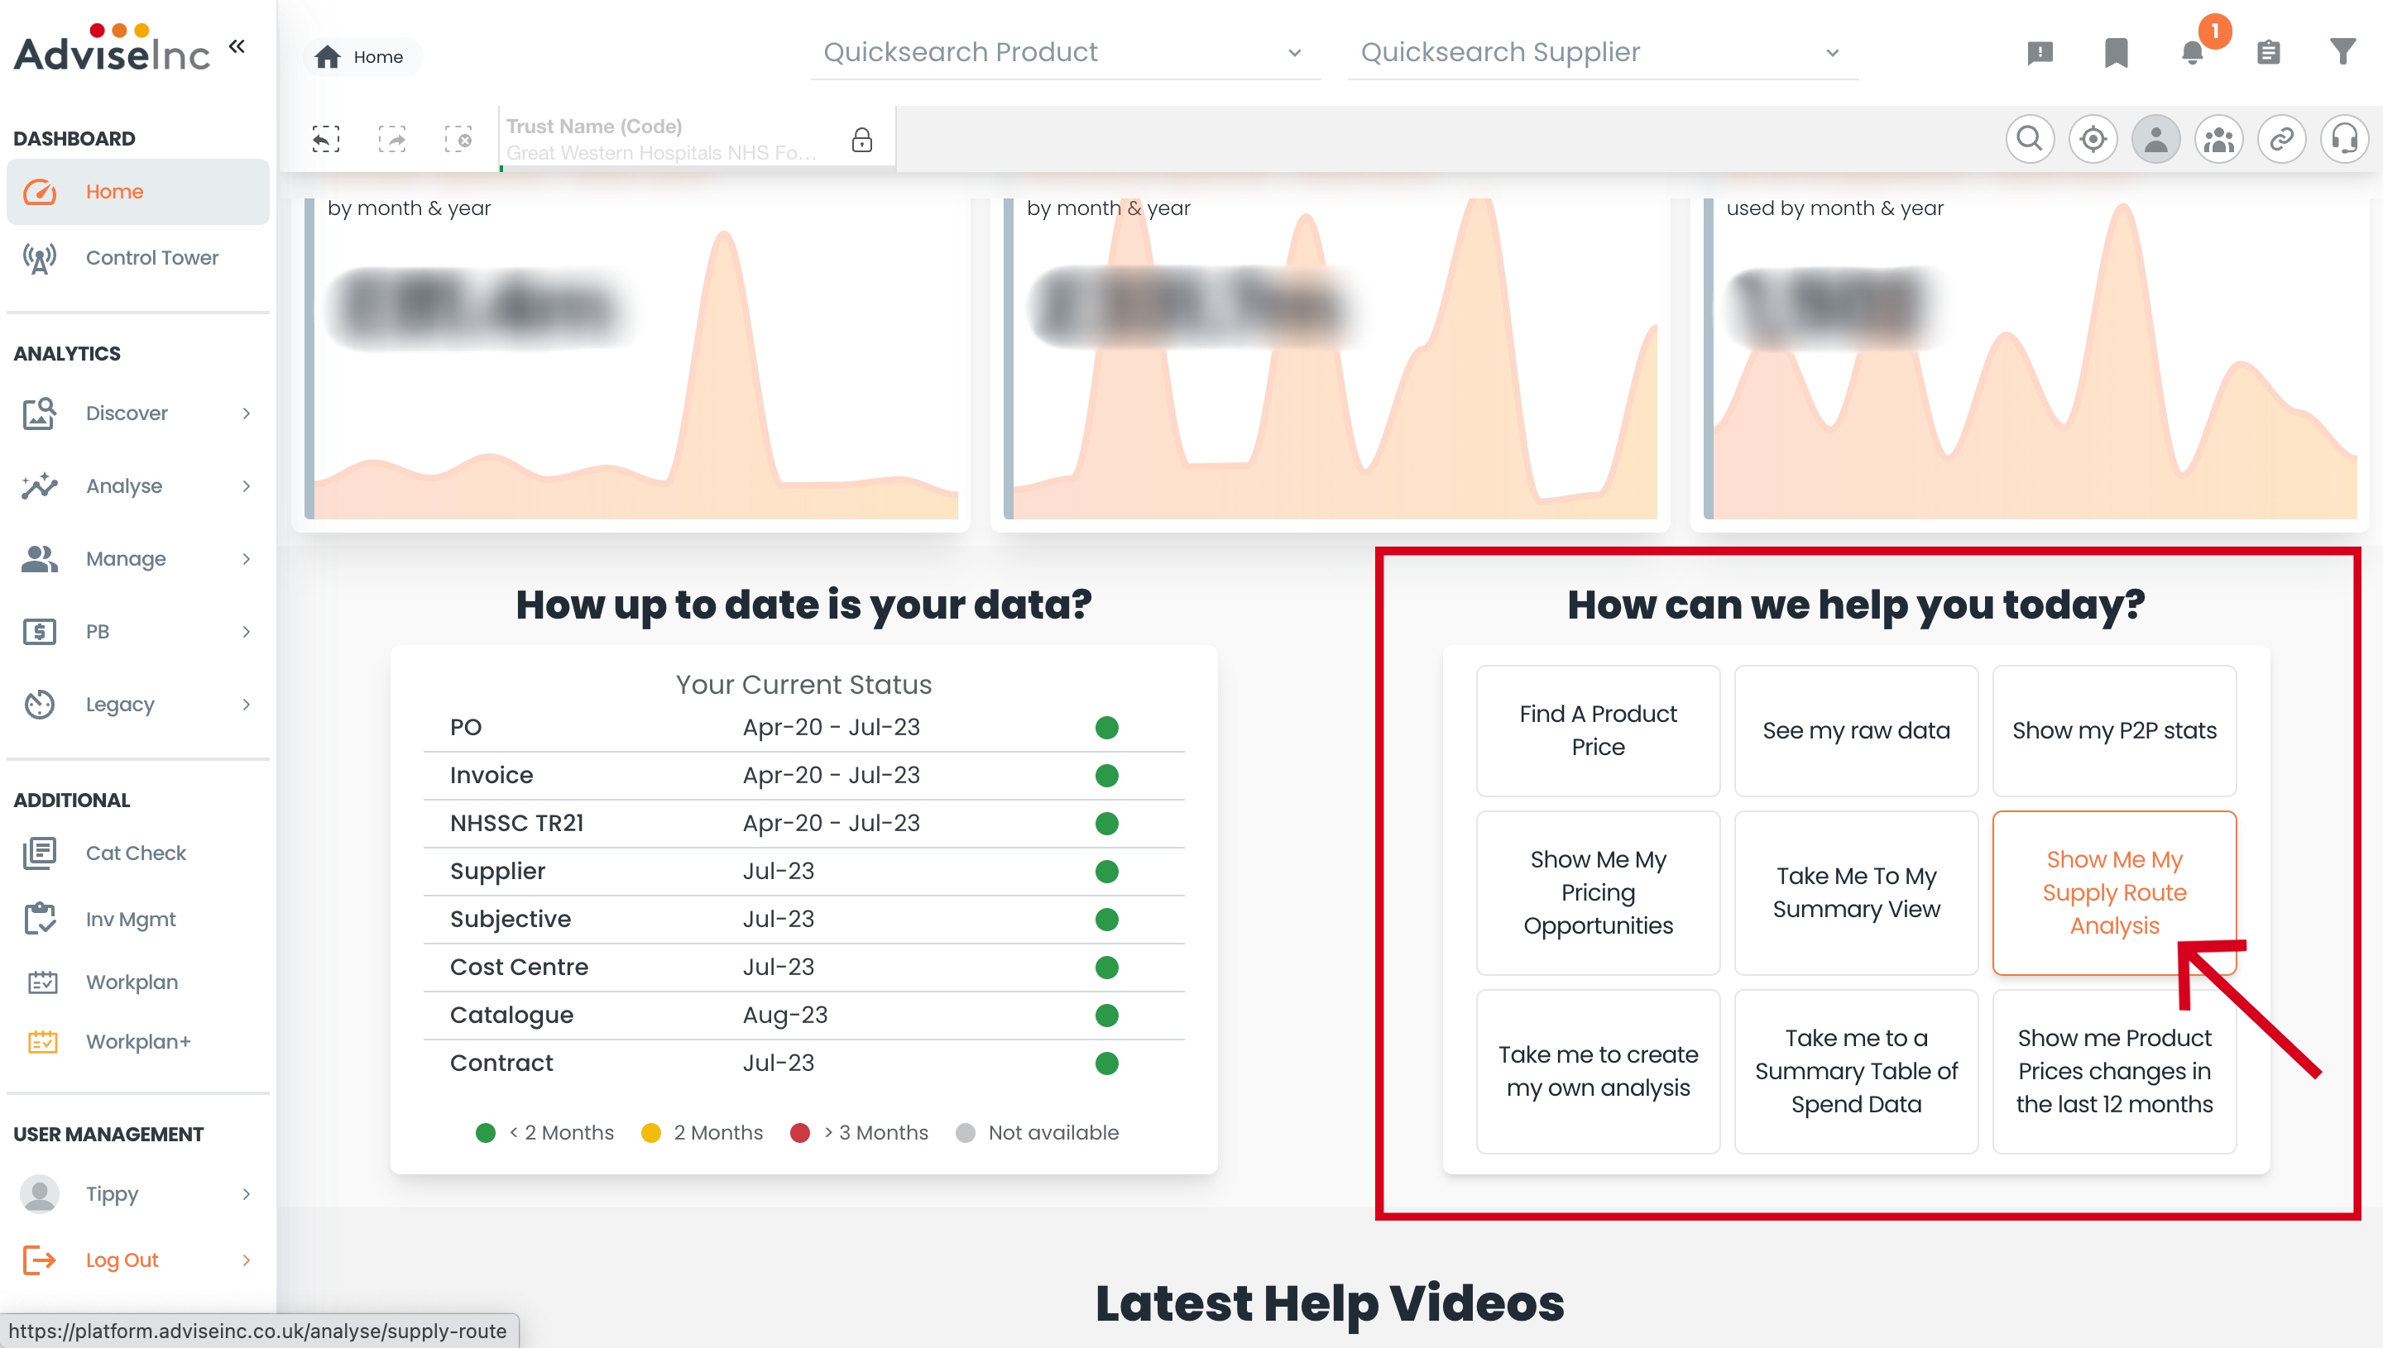Toggle the Trust Name lock icon
This screenshot has width=2383, height=1348.
[861, 140]
